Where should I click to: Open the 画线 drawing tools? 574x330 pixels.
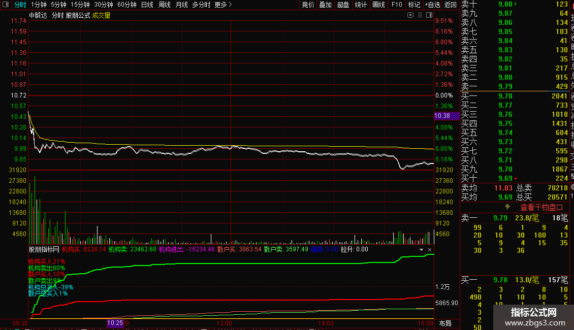tap(378, 5)
